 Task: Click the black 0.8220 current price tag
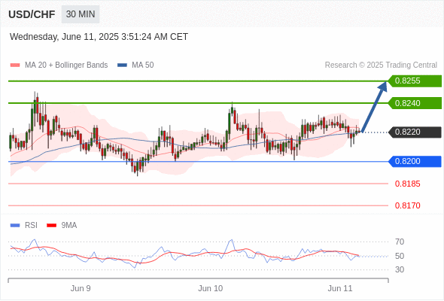(415, 132)
